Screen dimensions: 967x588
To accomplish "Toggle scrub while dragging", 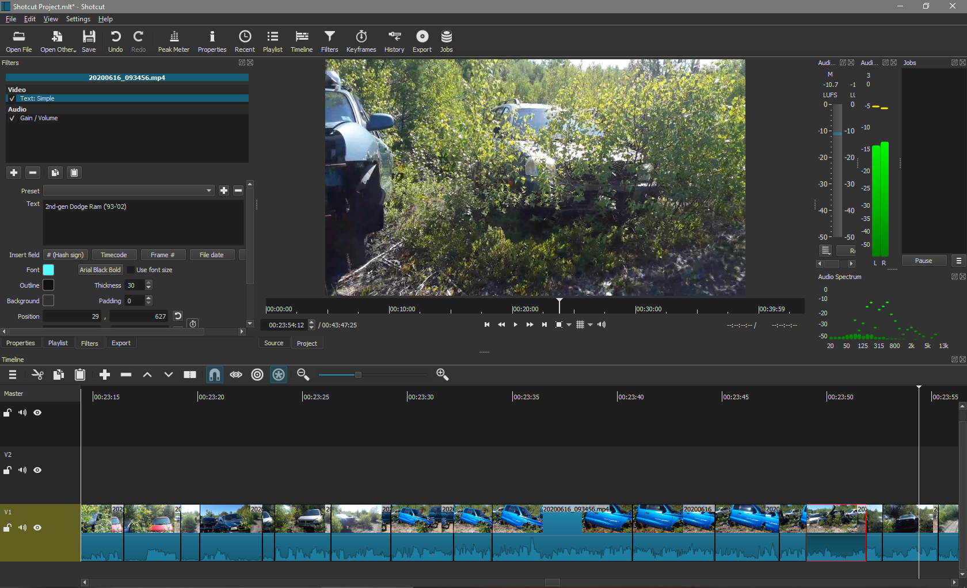I will [x=236, y=375].
